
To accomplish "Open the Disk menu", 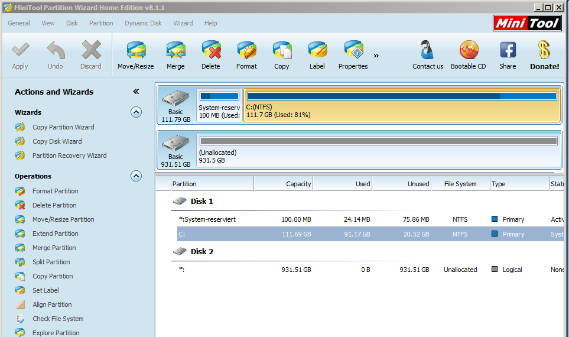I will coord(72,23).
